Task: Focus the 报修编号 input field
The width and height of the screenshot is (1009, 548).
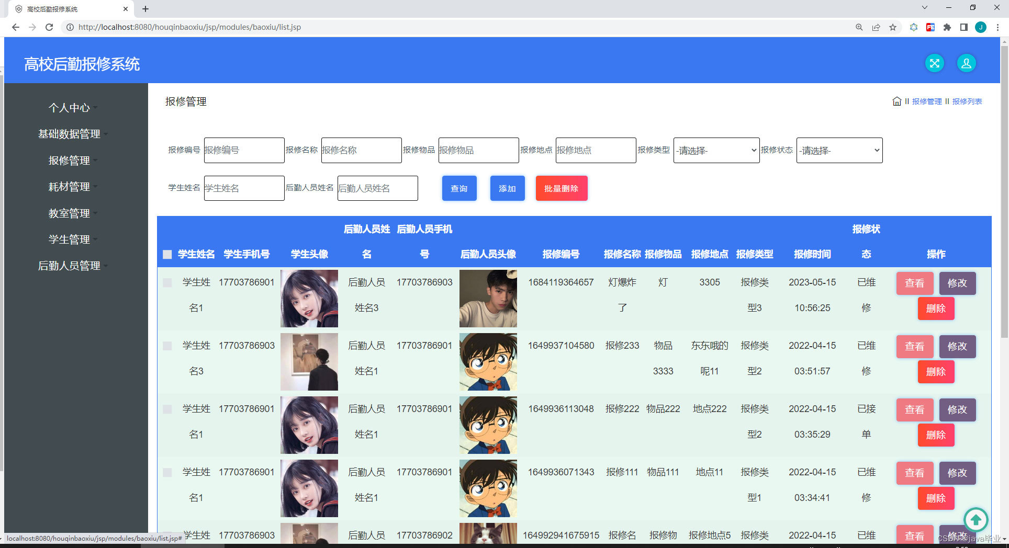Action: point(244,150)
